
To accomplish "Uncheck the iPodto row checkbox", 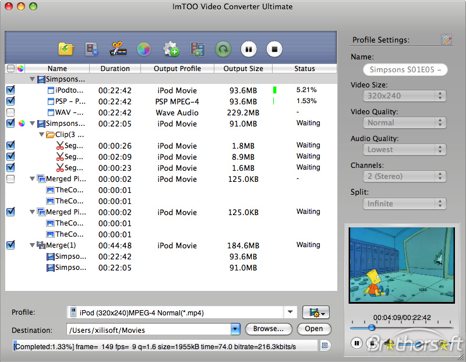I will click(10, 90).
